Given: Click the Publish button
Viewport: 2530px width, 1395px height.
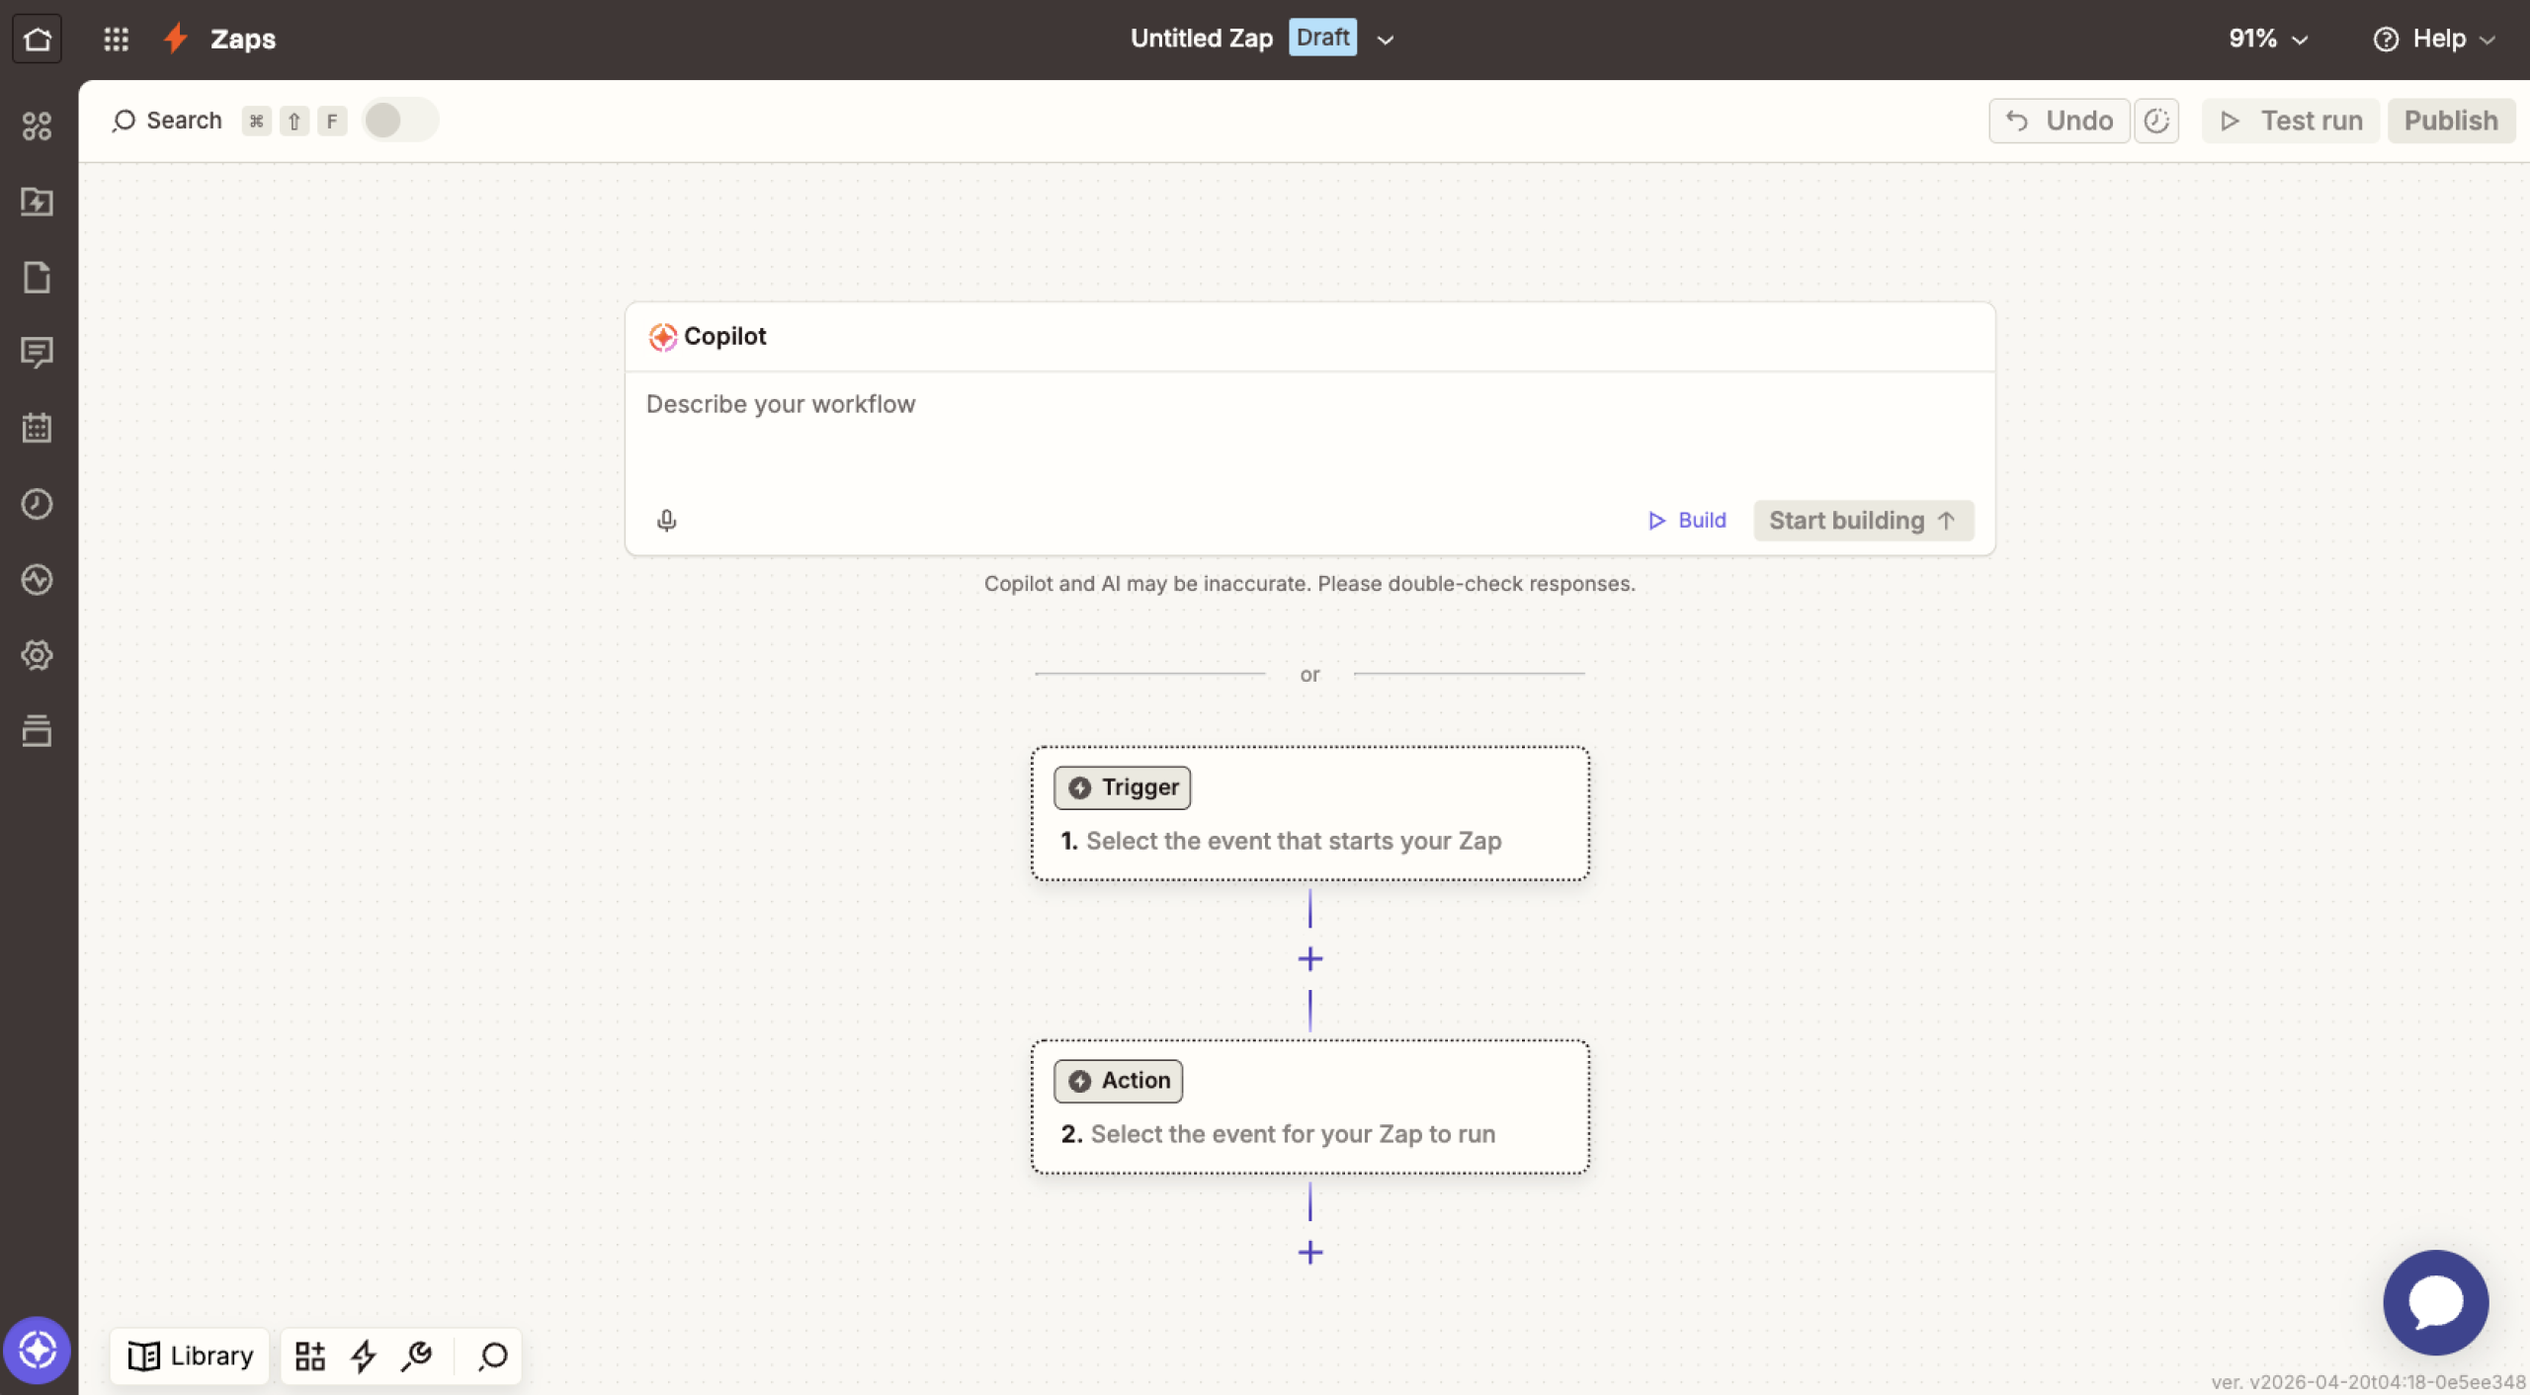Looking at the screenshot, I should coord(2451,120).
